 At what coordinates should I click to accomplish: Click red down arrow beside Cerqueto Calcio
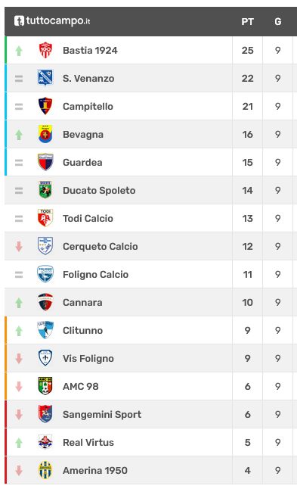(19, 247)
